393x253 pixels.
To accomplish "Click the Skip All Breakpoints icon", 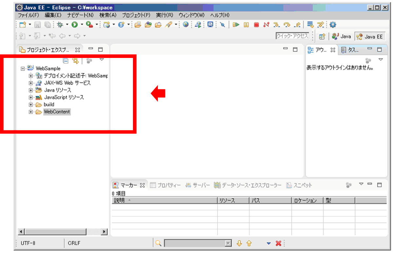I will 222,25.
